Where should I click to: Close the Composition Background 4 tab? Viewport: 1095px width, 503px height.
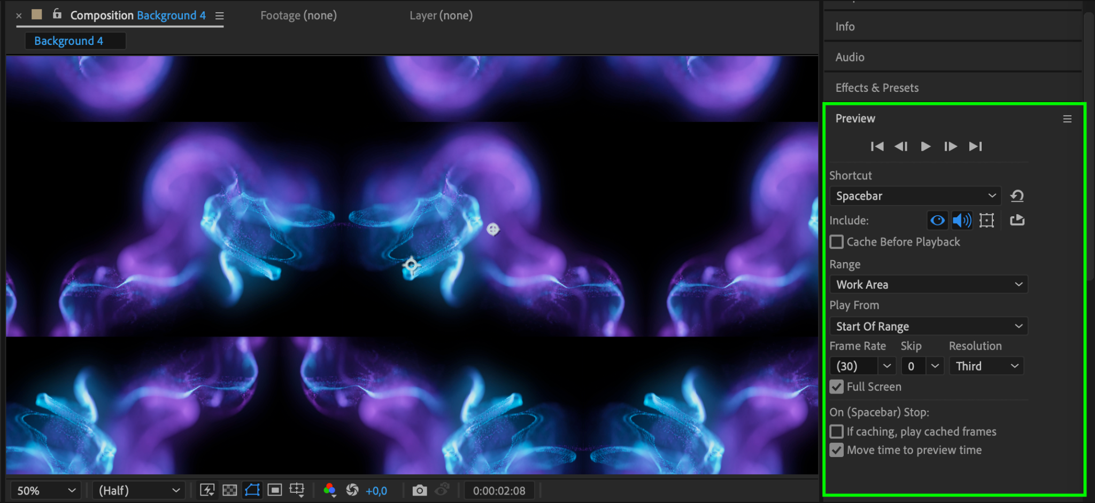click(x=19, y=16)
